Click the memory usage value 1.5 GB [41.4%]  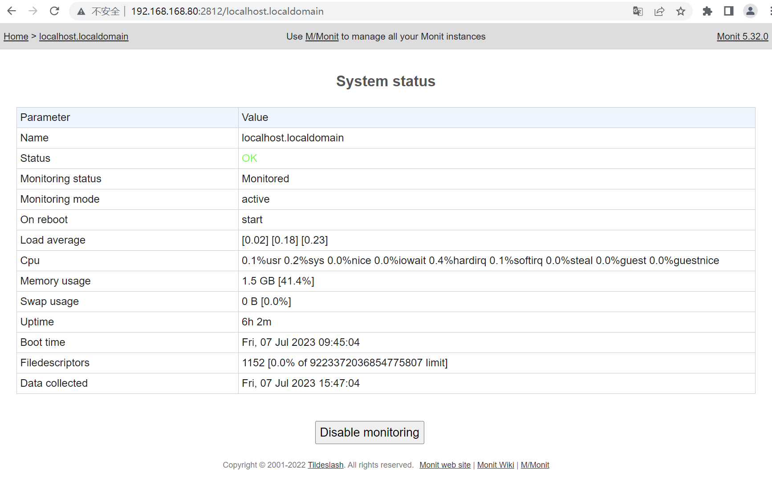278,281
